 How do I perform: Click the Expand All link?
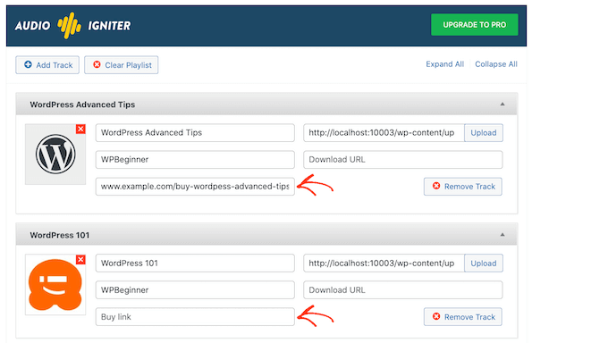(444, 64)
